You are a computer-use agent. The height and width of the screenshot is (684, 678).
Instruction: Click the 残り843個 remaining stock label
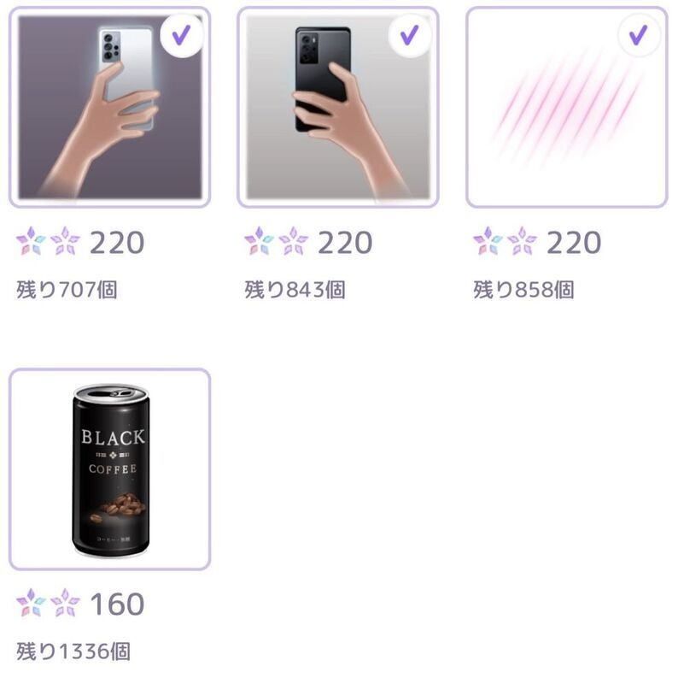pos(295,290)
